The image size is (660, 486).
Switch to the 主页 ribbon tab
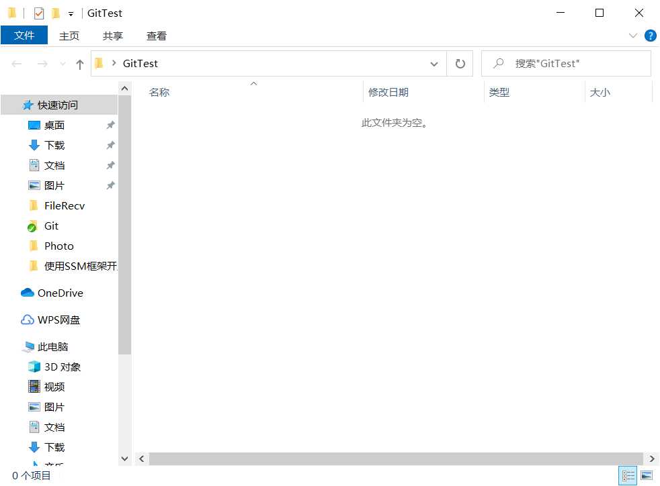coord(69,36)
